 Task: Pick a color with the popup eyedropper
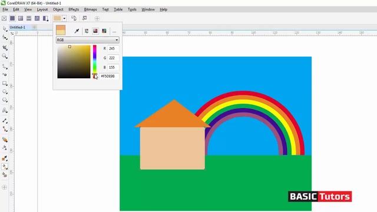pos(77,31)
